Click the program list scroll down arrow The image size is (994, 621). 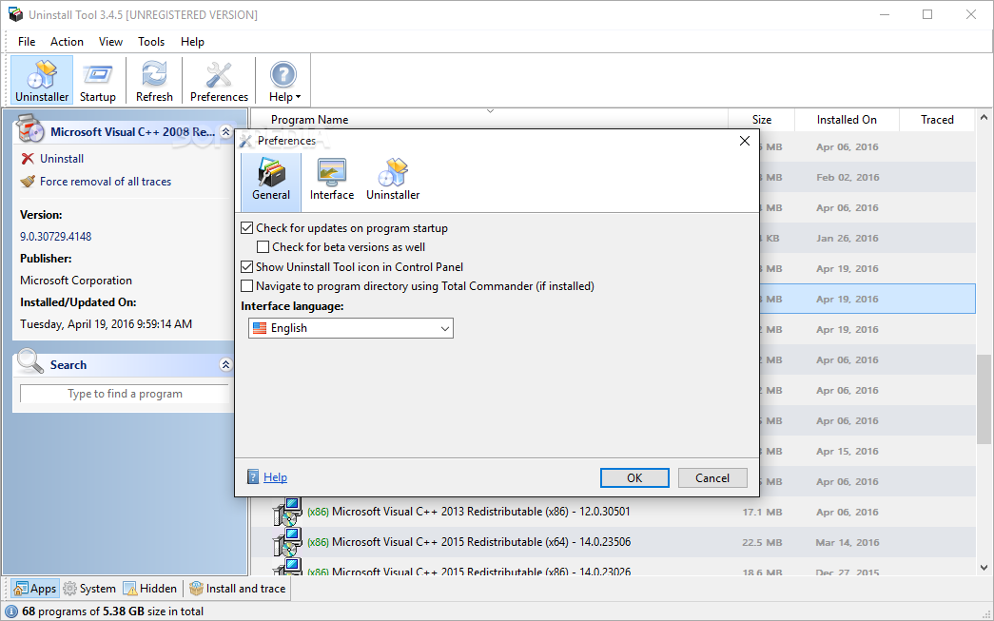click(984, 568)
